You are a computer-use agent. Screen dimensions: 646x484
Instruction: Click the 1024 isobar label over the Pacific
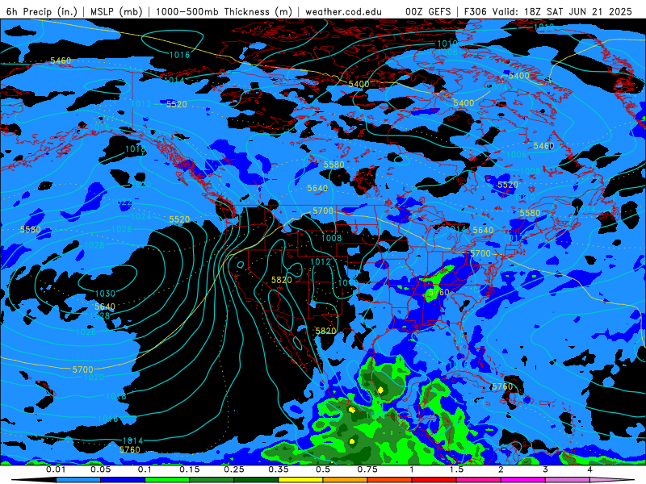[141, 216]
